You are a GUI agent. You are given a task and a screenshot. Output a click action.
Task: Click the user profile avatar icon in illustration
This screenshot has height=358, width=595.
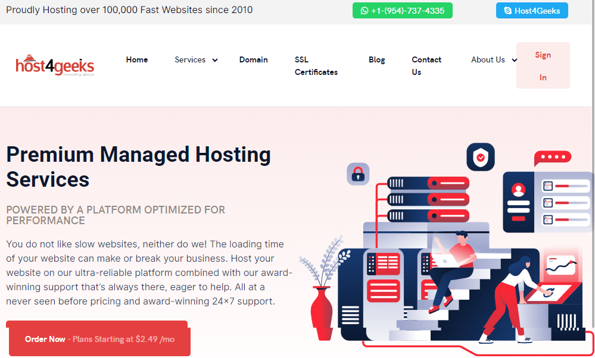[x=518, y=190]
